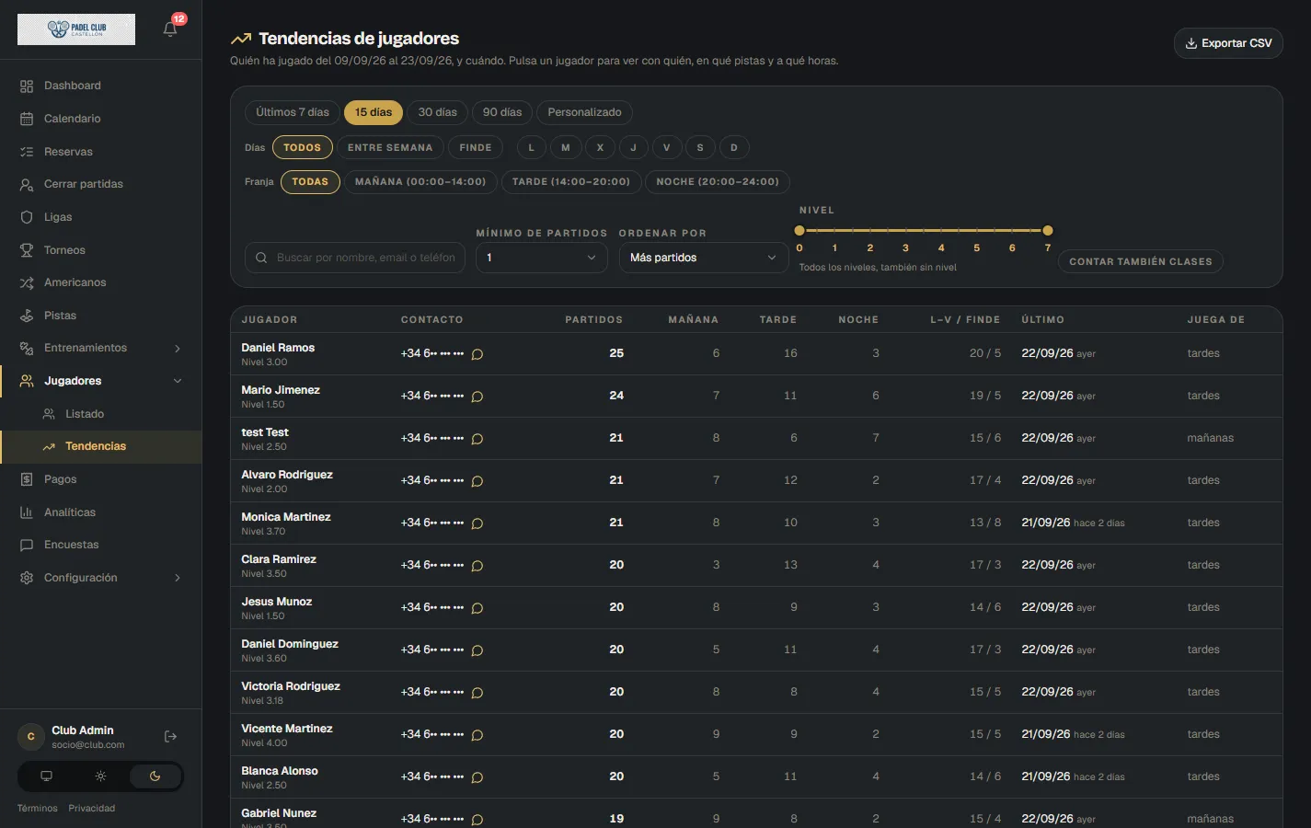Open the Mínimo de partidos dropdown
1311x828 pixels.
click(542, 258)
